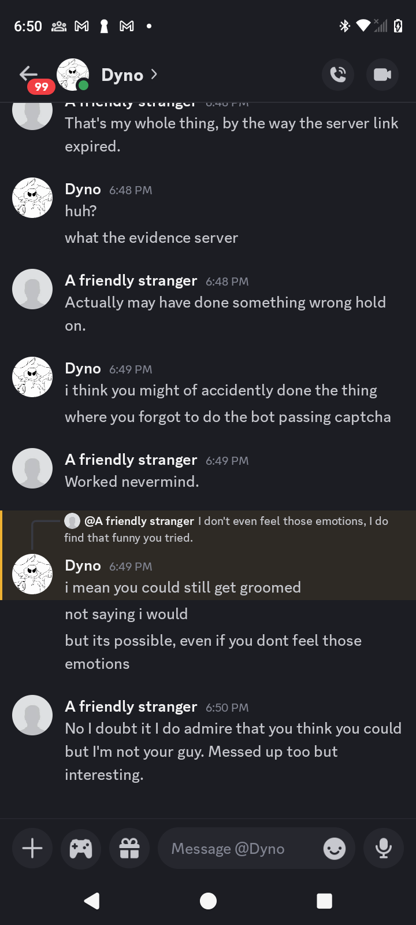The height and width of the screenshot is (925, 416).
Task: Open Dyno's avatar in the header
Action: 73,75
